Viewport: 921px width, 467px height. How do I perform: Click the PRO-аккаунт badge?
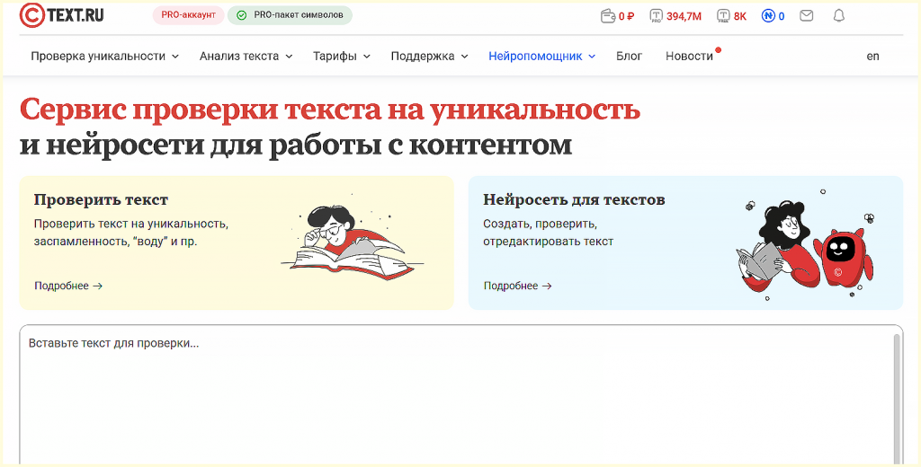189,15
